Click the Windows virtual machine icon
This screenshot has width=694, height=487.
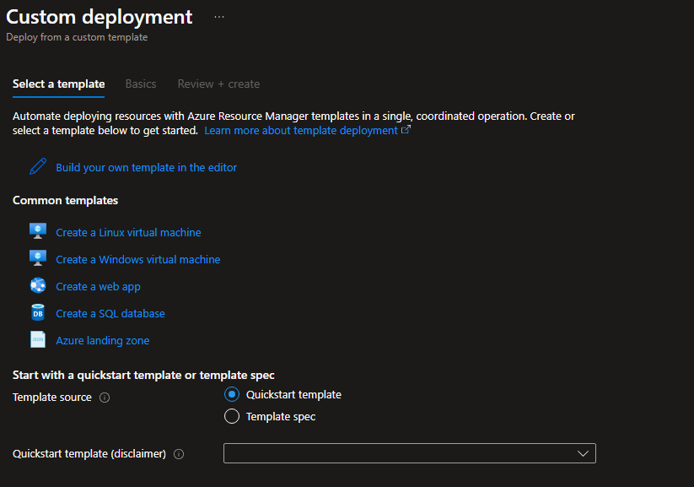tap(38, 258)
